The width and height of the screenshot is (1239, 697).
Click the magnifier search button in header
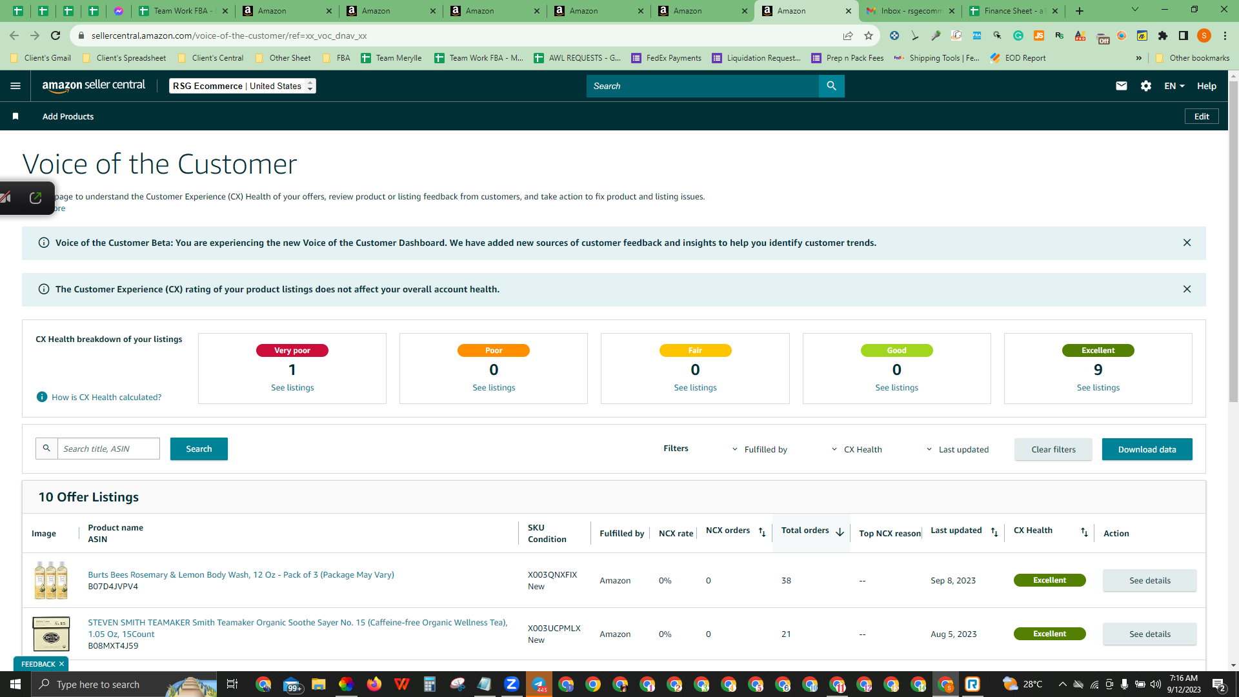(x=831, y=86)
